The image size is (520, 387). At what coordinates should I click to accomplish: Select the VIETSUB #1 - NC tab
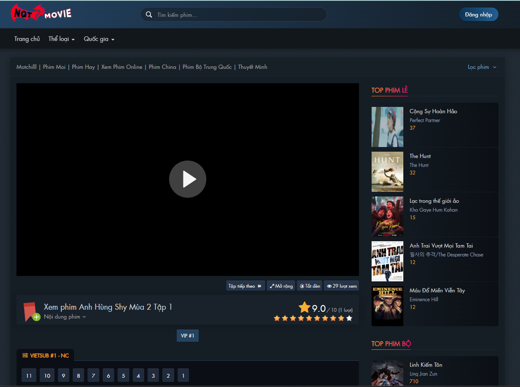click(46, 355)
